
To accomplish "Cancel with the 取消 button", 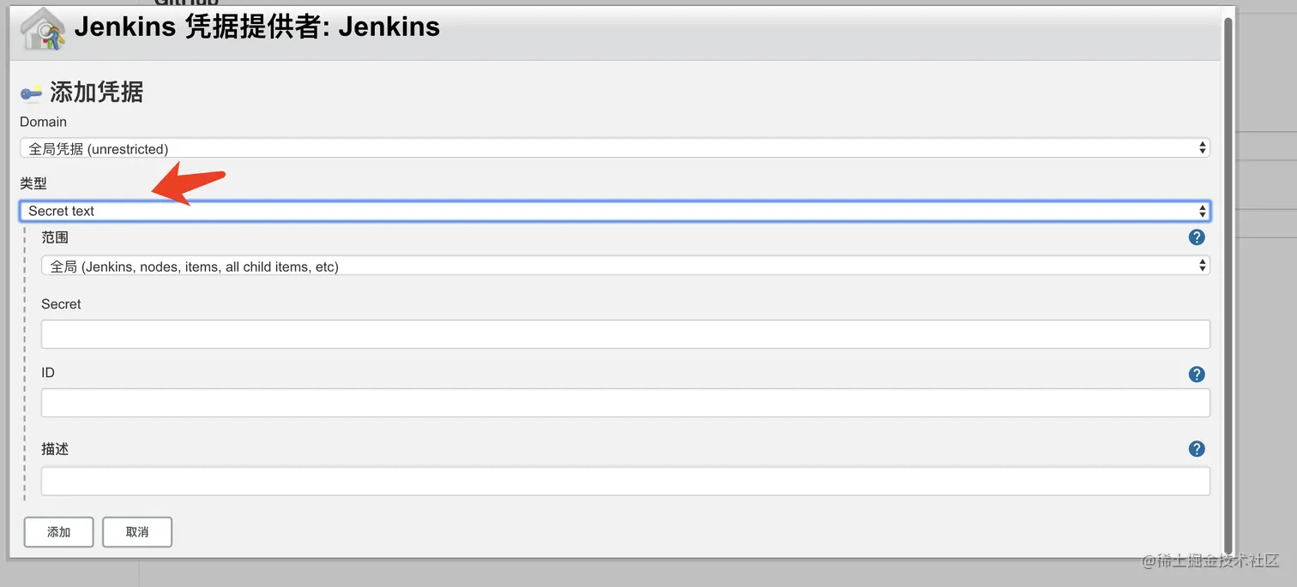I will [x=137, y=532].
